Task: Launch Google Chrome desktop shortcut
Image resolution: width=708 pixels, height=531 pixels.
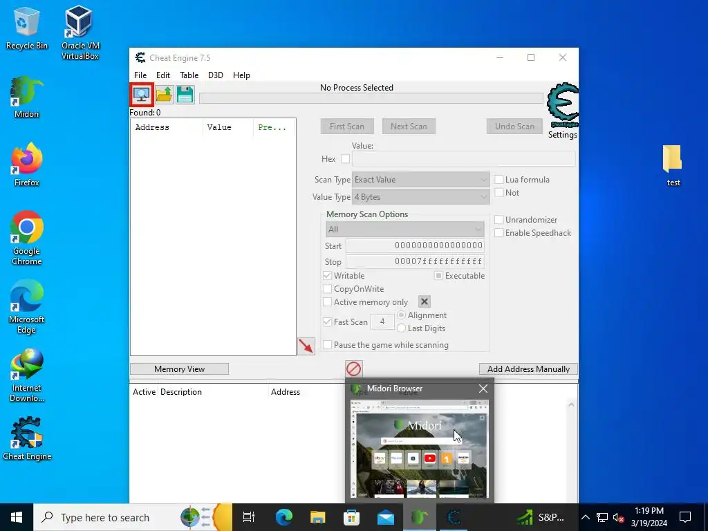Action: [x=27, y=238]
